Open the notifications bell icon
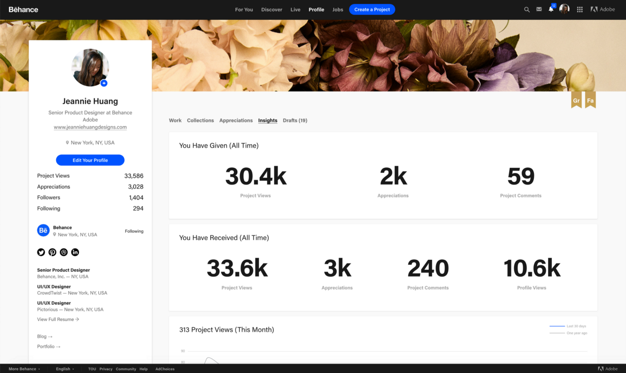Screen dimensions: 626x373 tap(551, 9)
